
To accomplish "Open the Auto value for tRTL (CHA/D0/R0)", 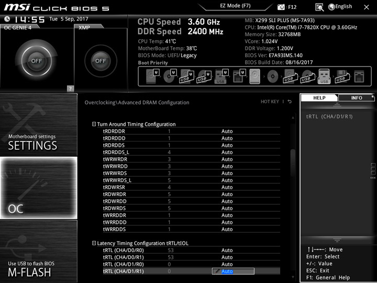I will (227, 251).
